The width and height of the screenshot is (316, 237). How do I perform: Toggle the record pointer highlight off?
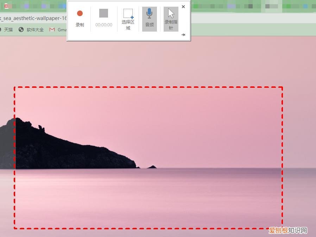coord(170,18)
